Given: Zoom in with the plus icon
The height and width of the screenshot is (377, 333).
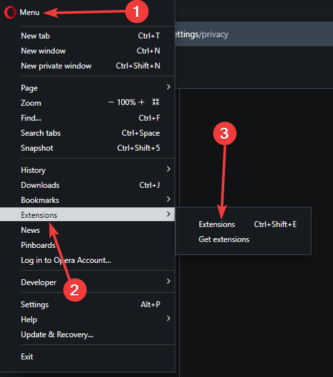Looking at the screenshot, I should tap(141, 102).
